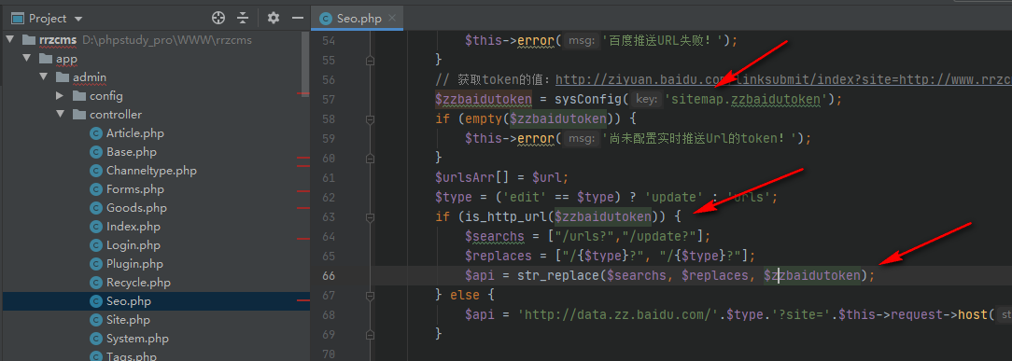Viewport: 1012px width, 361px height.
Task: Click the controller folder icon
Action: coord(79,115)
